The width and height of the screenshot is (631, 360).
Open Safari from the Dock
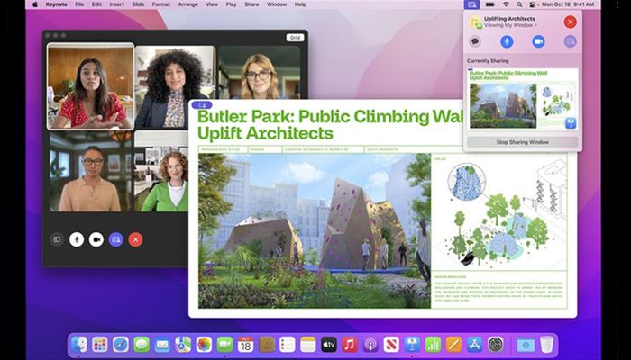[x=121, y=345]
